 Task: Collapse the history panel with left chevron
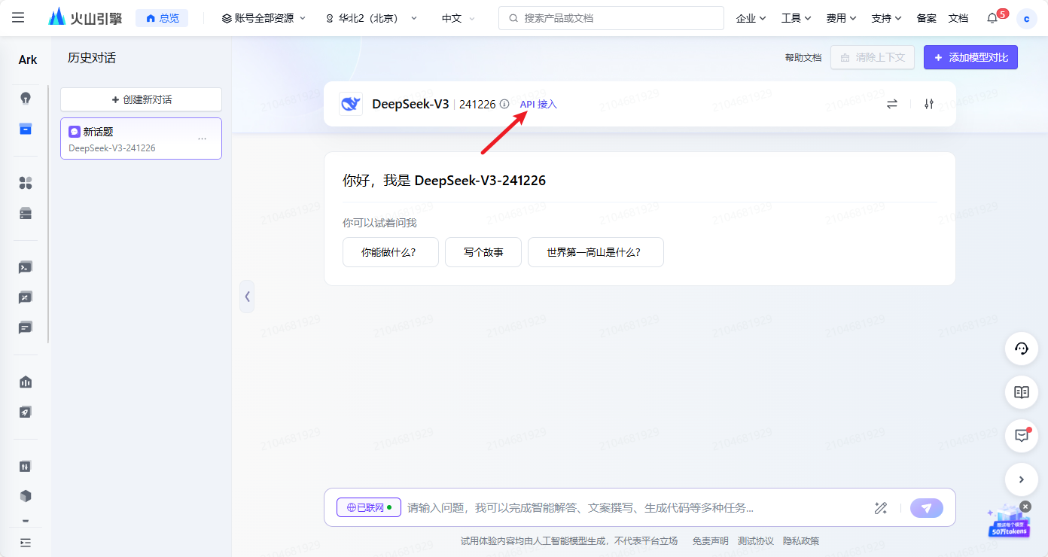pos(247,297)
